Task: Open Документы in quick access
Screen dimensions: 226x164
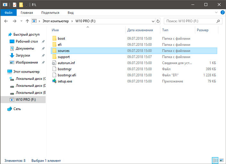Action: pos(25,48)
